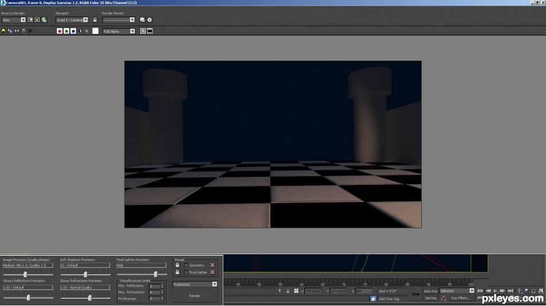Open the RGB Alpha channel dropdown

click(118, 31)
